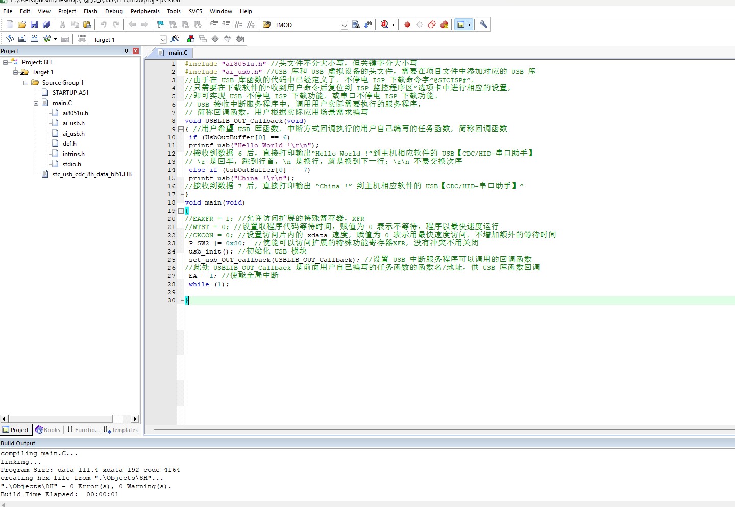The height and width of the screenshot is (507, 735).
Task: Click the Find text document icon
Action: (x=356, y=24)
